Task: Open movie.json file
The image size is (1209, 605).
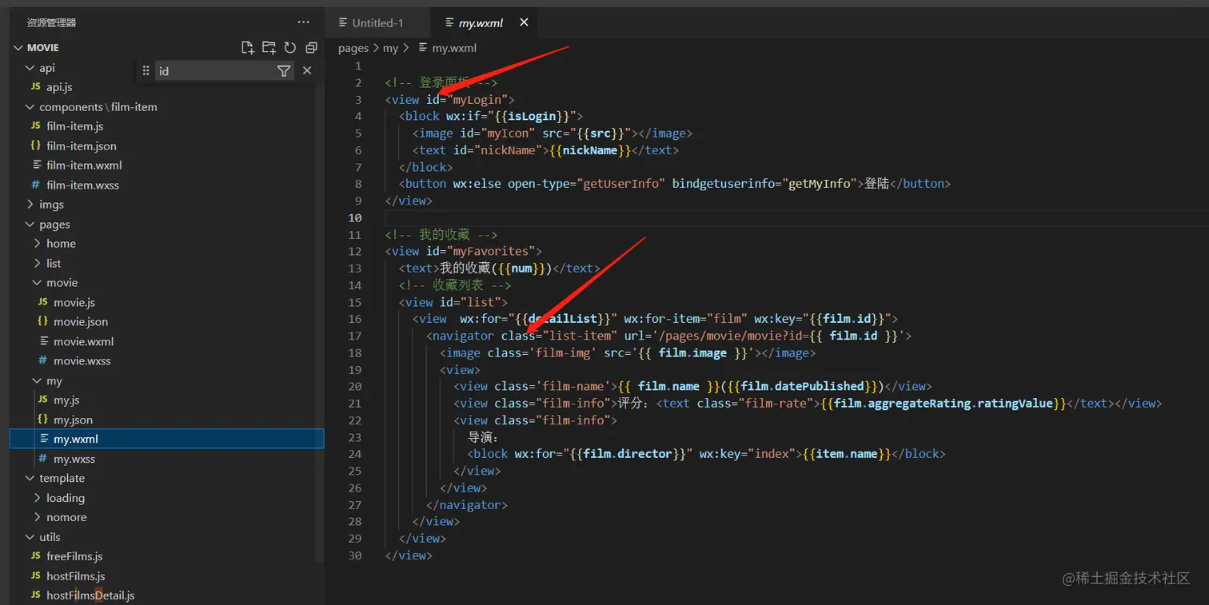Action: (x=81, y=322)
